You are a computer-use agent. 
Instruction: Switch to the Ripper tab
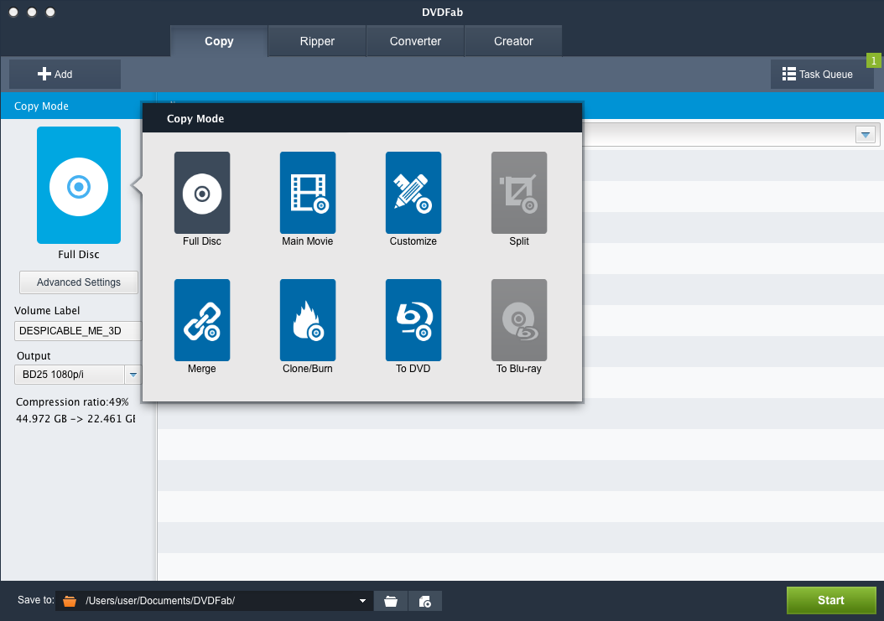click(317, 41)
